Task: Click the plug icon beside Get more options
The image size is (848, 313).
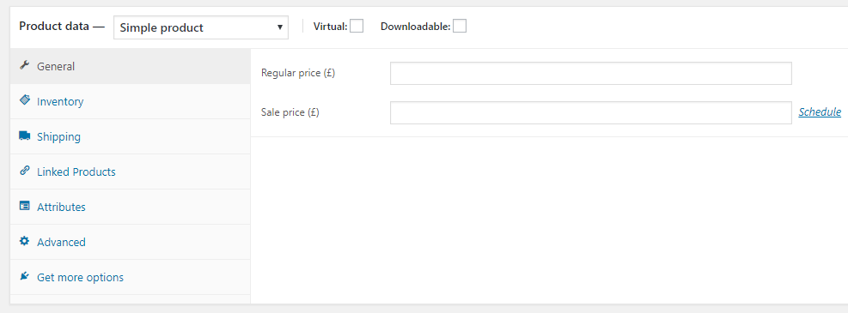Action: (x=24, y=276)
